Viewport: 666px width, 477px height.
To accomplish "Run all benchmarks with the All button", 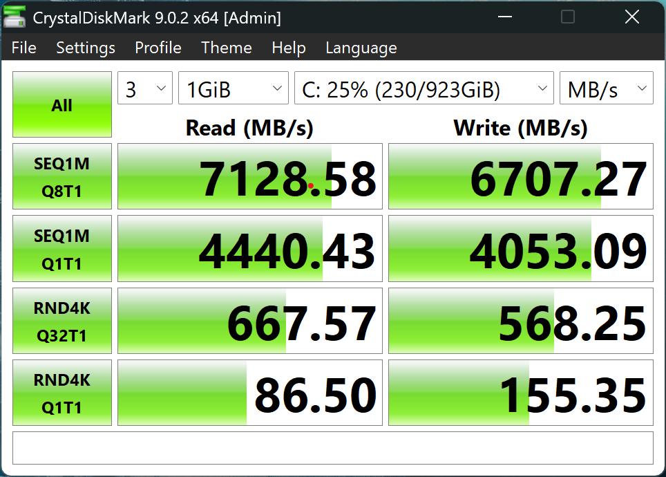I will coord(62,105).
